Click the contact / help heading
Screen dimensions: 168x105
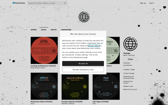(129, 69)
